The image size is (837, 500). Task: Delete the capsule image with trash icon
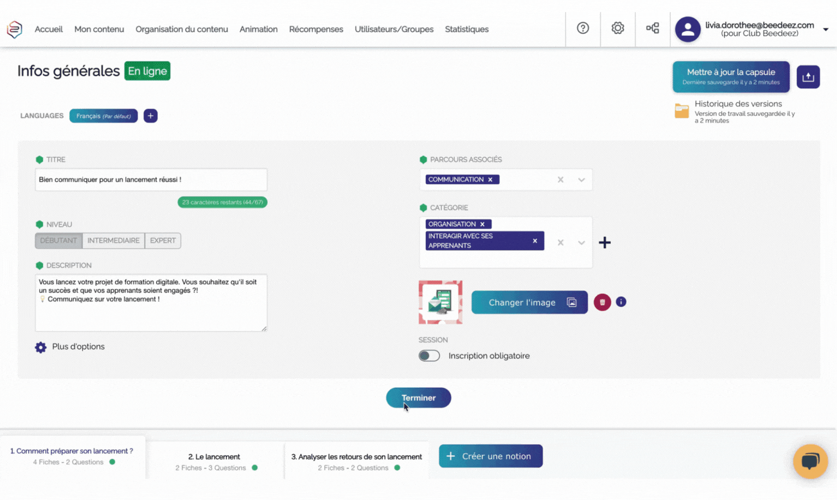click(x=602, y=302)
